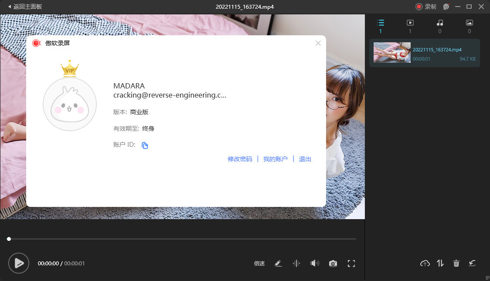The height and width of the screenshot is (281, 490).
Task: Open the sort order control for recordings
Action: point(440,263)
